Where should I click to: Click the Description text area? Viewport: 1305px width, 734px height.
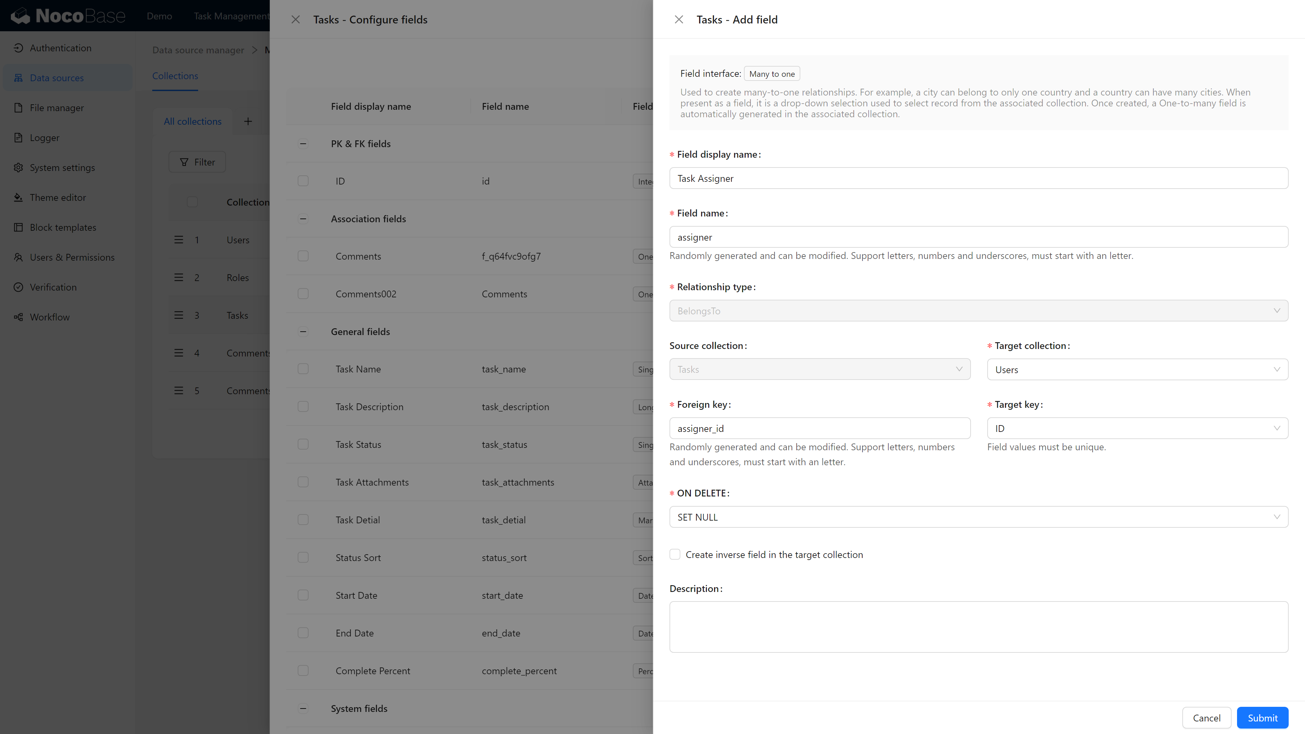(978, 627)
